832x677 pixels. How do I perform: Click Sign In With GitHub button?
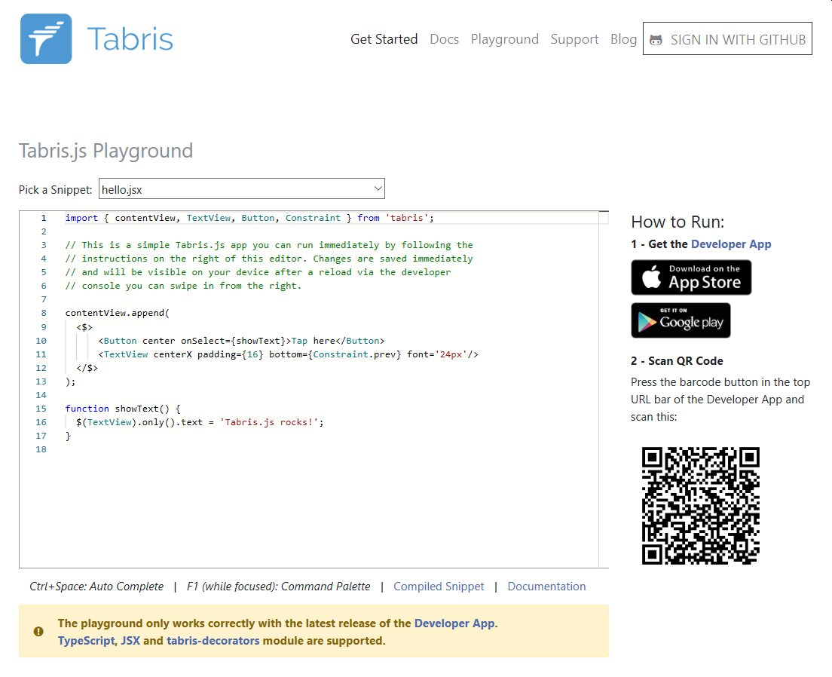pyautogui.click(x=727, y=38)
